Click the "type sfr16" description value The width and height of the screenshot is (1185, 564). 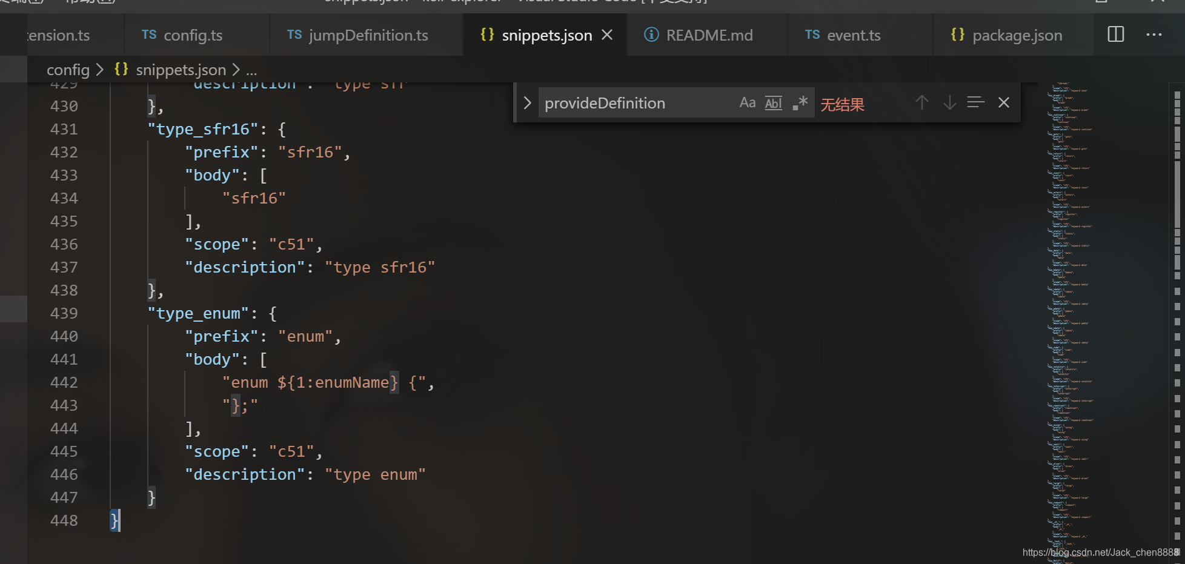380,267
